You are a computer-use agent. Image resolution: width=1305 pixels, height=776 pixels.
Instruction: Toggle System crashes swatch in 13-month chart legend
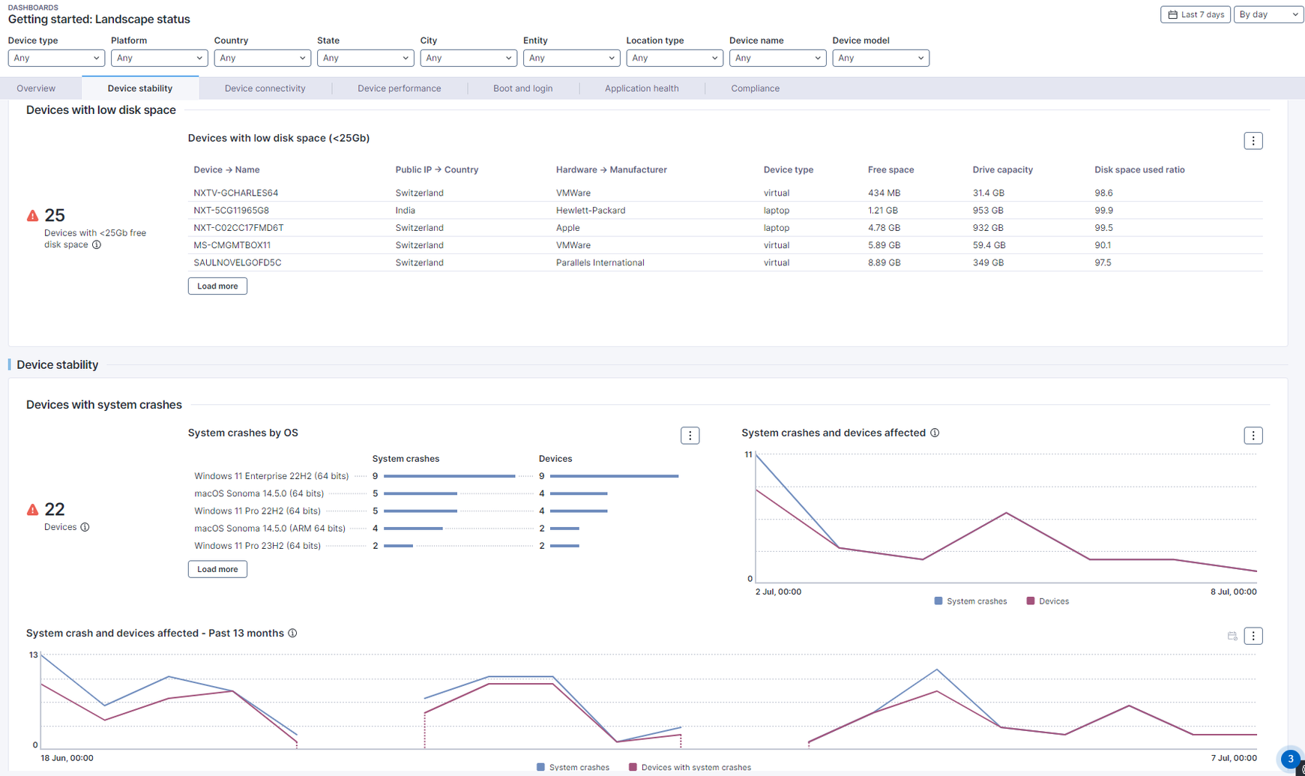pos(541,767)
